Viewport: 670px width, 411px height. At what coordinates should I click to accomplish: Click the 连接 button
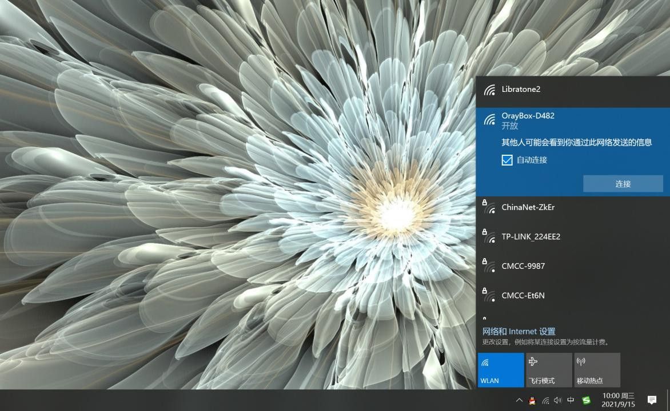click(x=623, y=184)
